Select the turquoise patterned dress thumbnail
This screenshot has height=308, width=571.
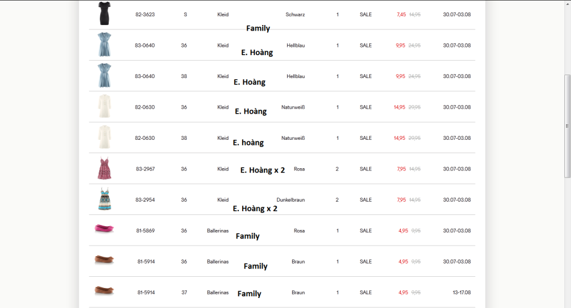pos(104,199)
